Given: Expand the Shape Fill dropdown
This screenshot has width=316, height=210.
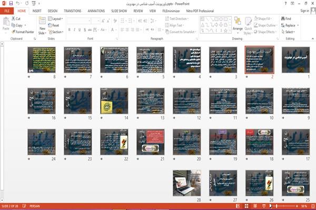Looking at the screenshot, I should (x=263, y=18).
